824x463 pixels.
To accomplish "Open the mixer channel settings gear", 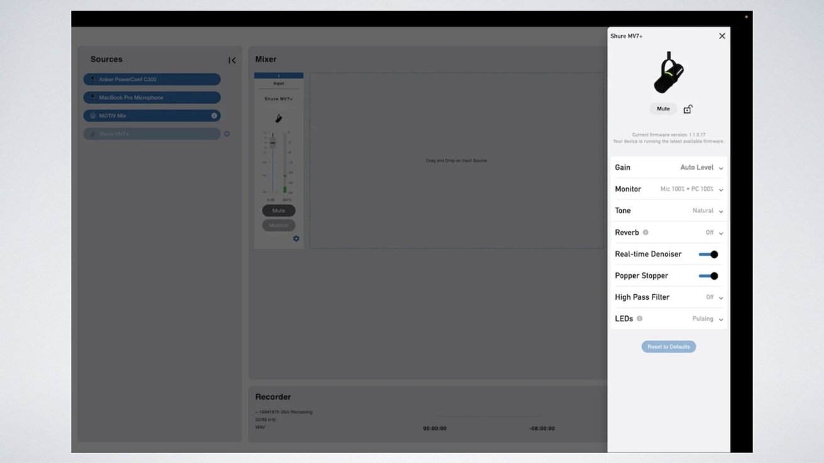I will [296, 238].
